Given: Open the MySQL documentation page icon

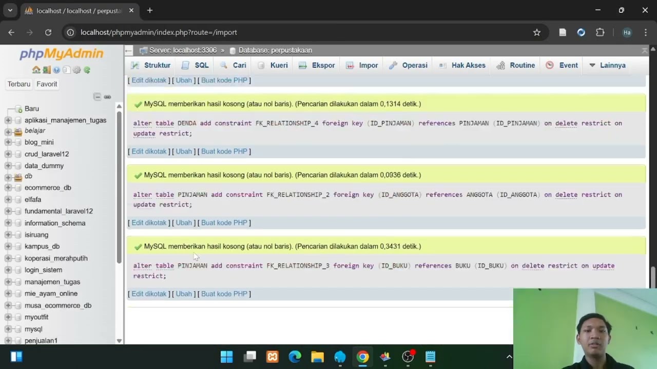Looking at the screenshot, I should 67,70.
